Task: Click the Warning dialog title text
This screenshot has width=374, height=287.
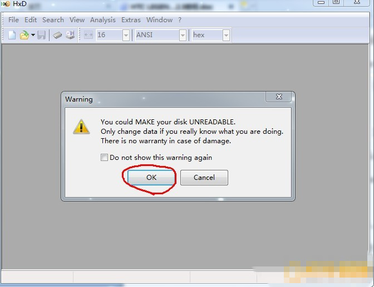Action: (79, 99)
